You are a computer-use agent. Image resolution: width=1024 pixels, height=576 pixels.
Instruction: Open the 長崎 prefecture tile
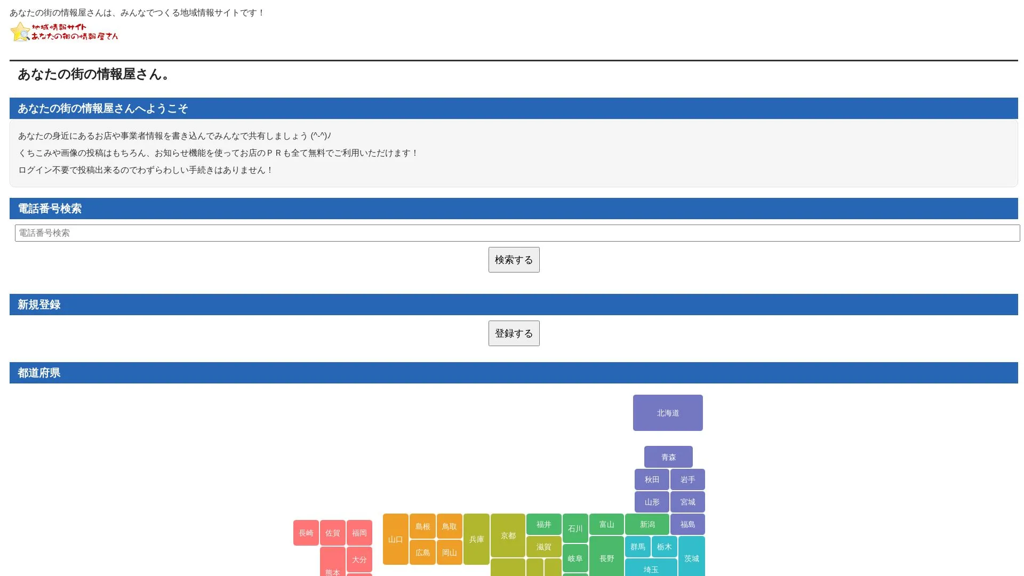pos(306,533)
